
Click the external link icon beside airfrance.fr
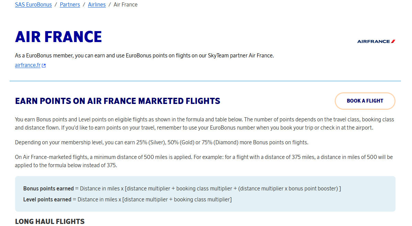[x=44, y=66]
